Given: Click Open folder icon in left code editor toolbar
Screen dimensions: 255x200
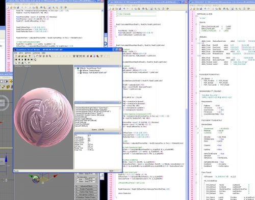Looking at the screenshot, I should pos(11,8).
